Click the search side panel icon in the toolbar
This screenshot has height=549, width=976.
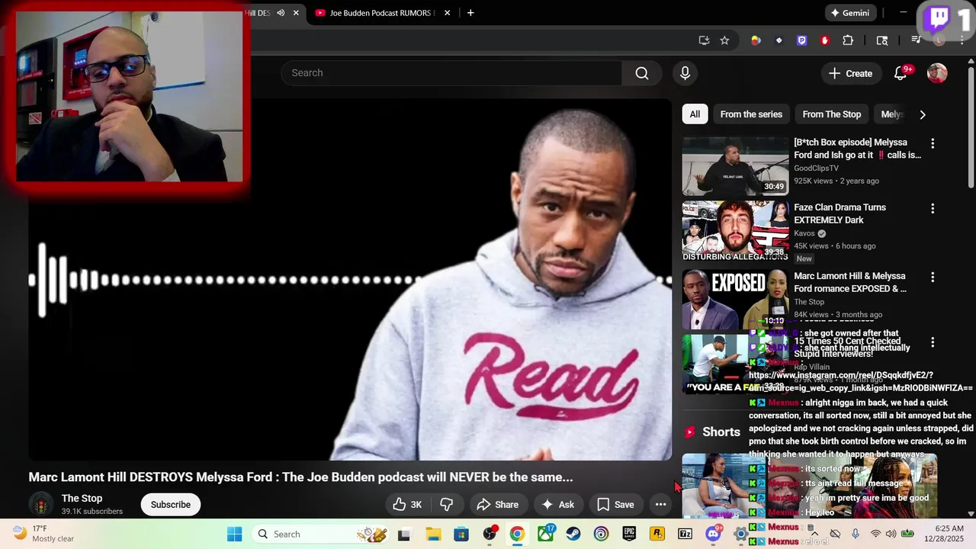point(882,40)
